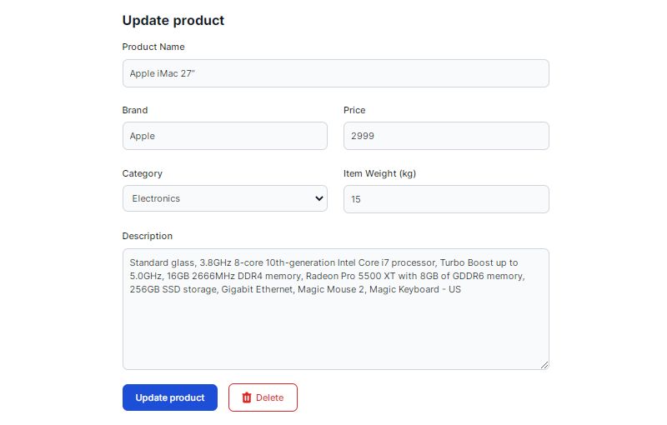This screenshot has width=667, height=425.
Task: Click the Item Weight field showing 15
Action: click(x=446, y=199)
